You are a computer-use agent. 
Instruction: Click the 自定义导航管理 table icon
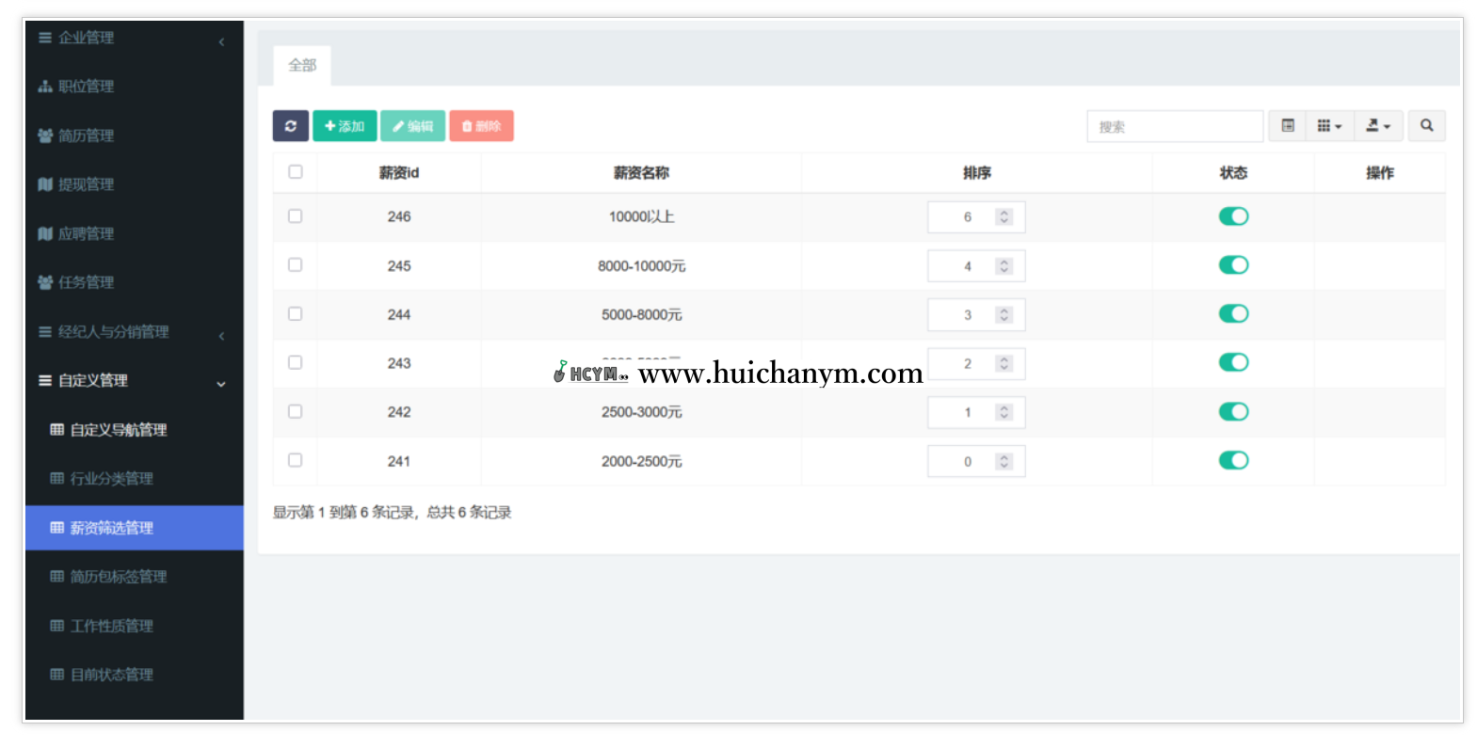coord(57,430)
